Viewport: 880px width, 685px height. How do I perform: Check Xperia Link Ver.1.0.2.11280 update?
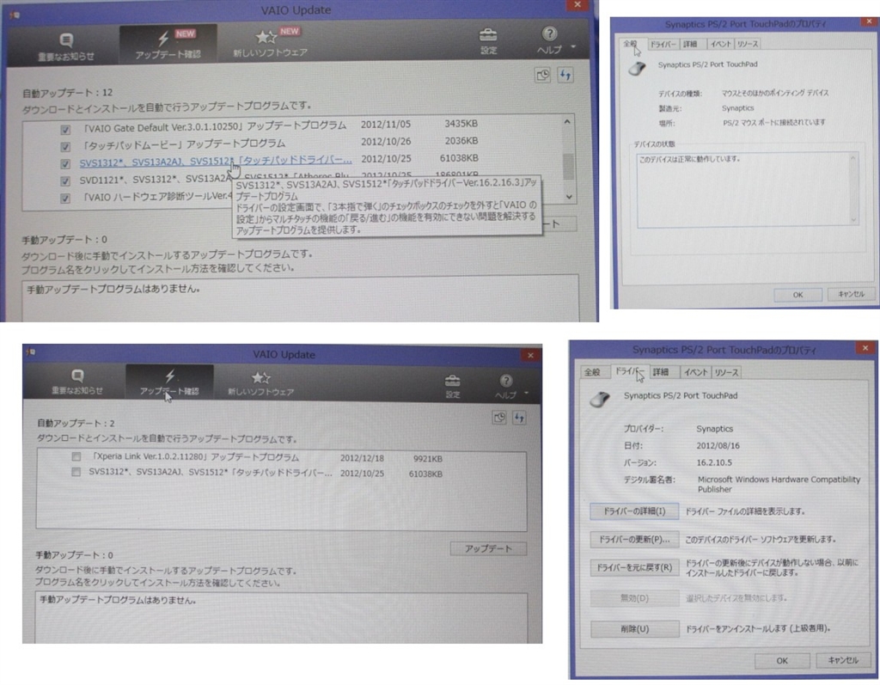pos(76,456)
